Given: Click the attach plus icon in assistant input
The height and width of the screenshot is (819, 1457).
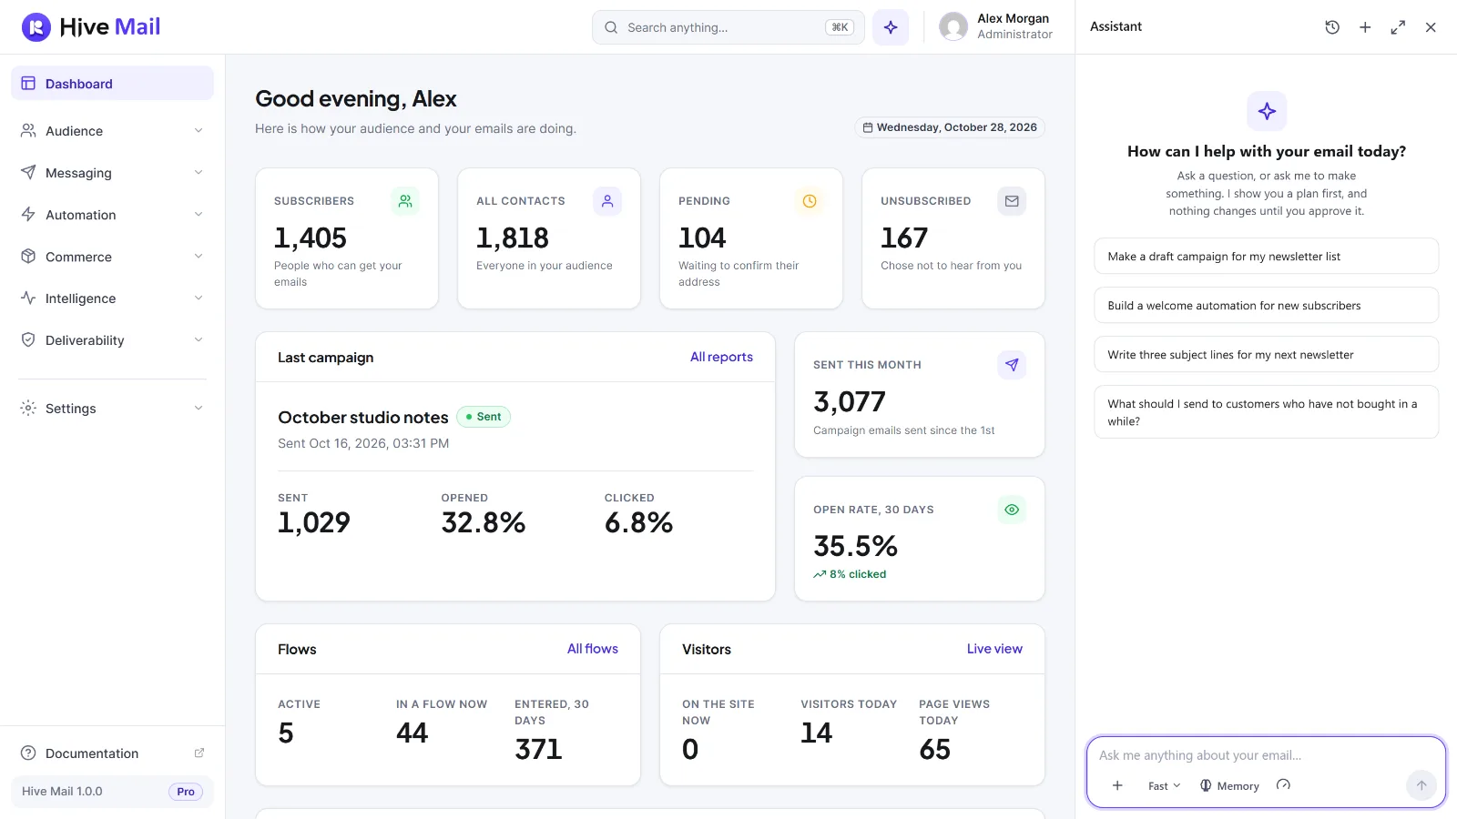Looking at the screenshot, I should [1117, 785].
